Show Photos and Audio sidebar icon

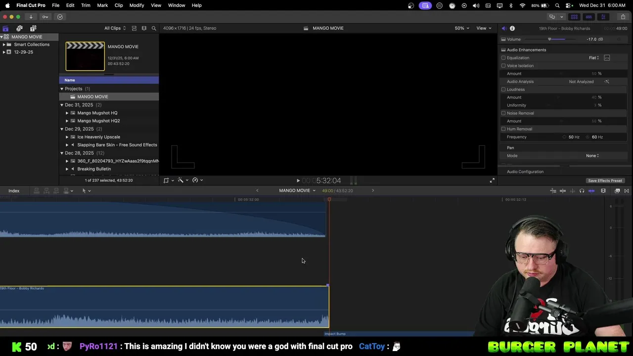pyautogui.click(x=19, y=28)
